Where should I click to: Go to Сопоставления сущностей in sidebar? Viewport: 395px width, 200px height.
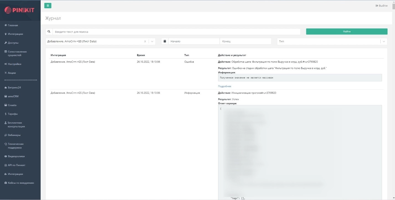coord(17,53)
